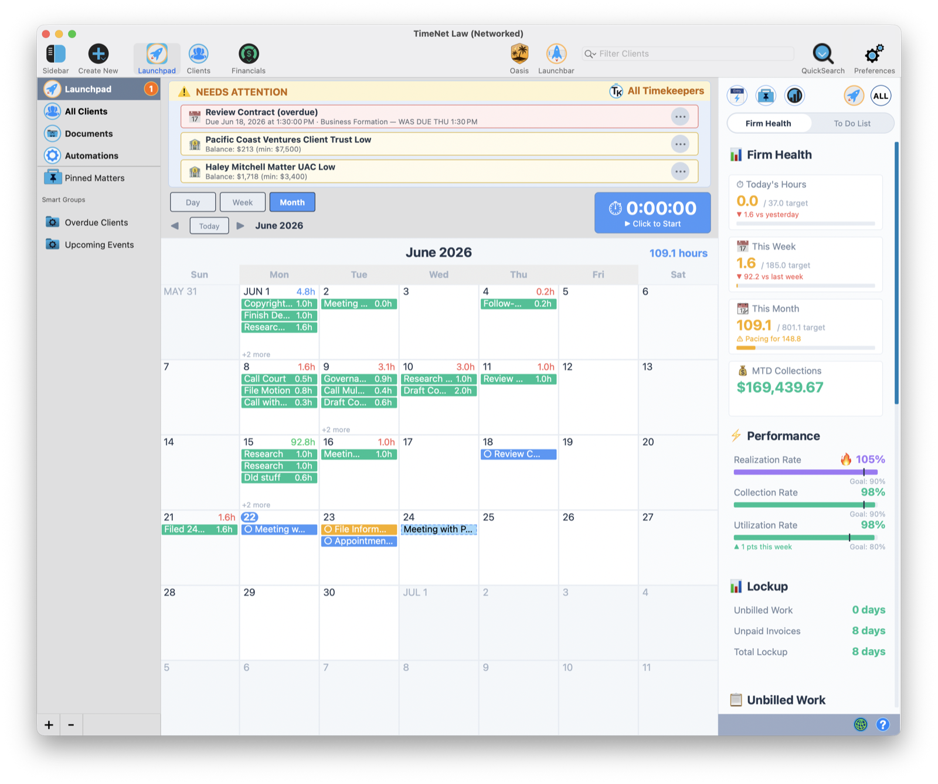938x784 pixels.
Task: Click the orange notification badge on Launchpad
Action: click(x=151, y=89)
